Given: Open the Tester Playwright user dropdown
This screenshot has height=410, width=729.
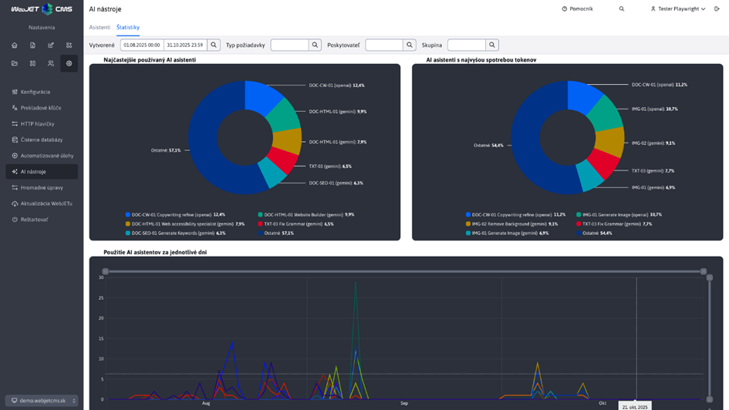Looking at the screenshot, I should [678, 9].
